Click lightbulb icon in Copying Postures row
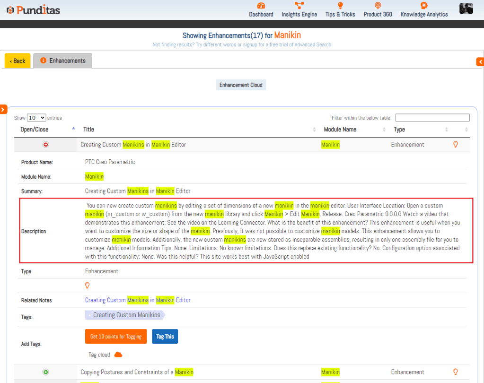Screen dimensions: 484x383 [456, 372]
